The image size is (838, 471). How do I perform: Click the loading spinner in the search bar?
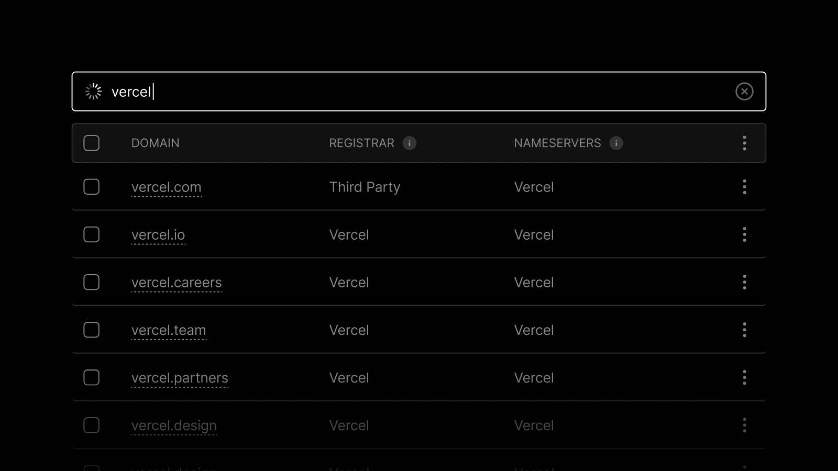[x=93, y=91]
